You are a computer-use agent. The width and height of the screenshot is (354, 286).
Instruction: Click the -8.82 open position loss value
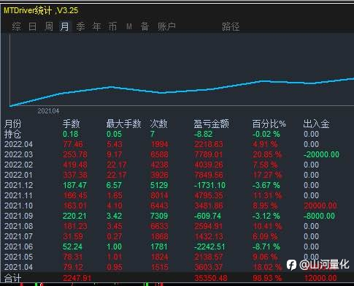pyautogui.click(x=204, y=134)
